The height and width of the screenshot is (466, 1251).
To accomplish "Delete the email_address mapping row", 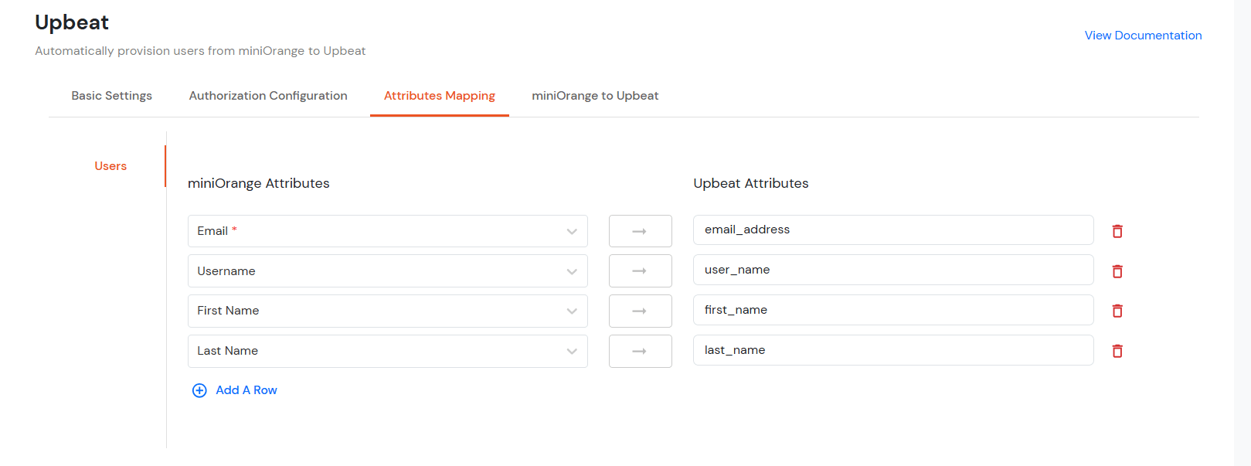I will 1117,231.
